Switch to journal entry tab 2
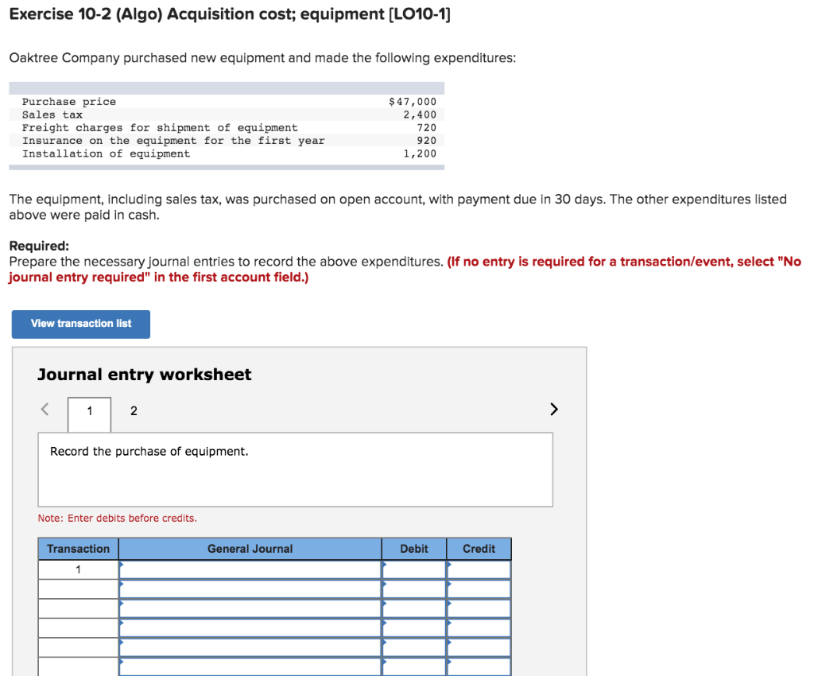The width and height of the screenshot is (814, 676). click(133, 411)
